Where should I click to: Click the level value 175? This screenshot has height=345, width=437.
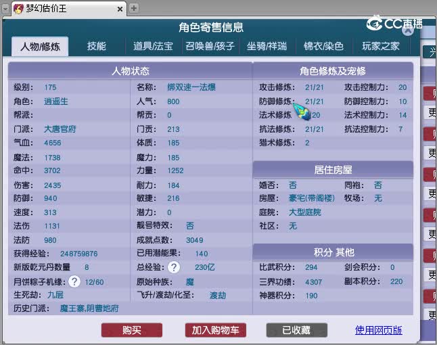tap(50, 87)
